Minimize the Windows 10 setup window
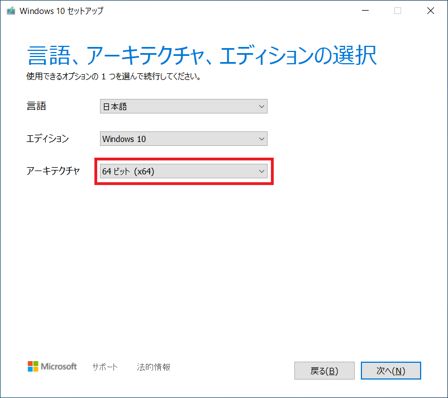Viewport: 448px width, 398px height. [365, 11]
